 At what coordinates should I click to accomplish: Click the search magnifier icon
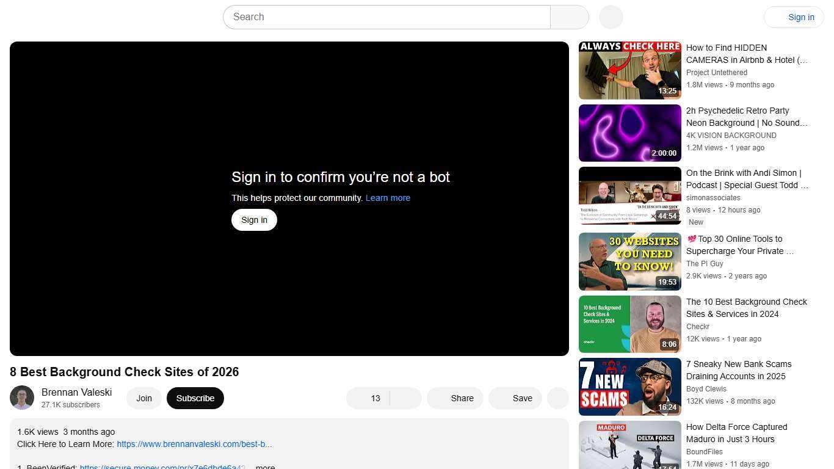point(568,16)
